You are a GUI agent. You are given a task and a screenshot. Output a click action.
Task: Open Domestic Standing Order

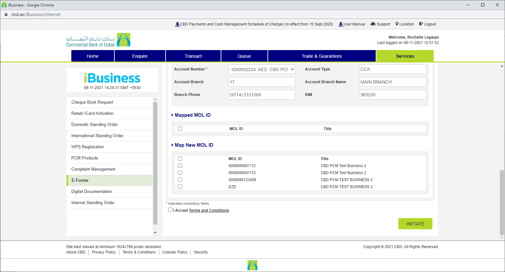coord(110,125)
